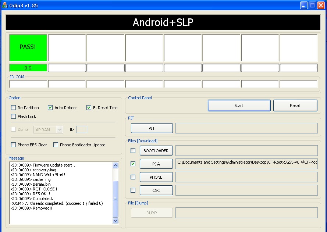
Task: Open the AP RAM dropdown
Action: 48,130
